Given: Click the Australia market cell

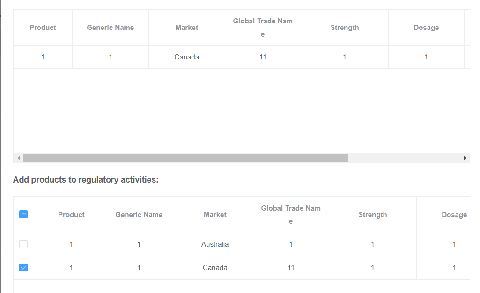Looking at the screenshot, I should point(215,244).
